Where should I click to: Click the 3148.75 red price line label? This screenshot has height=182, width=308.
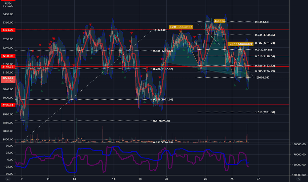pyautogui.click(x=8, y=67)
